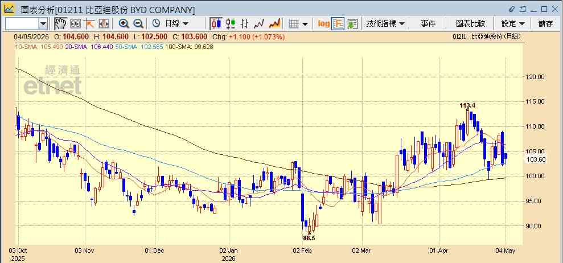Switch to filled candlestick chart style
The width and height of the screenshot is (563, 263).
click(216, 24)
